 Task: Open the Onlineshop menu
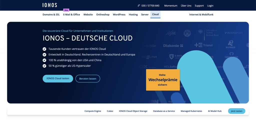[103, 14]
